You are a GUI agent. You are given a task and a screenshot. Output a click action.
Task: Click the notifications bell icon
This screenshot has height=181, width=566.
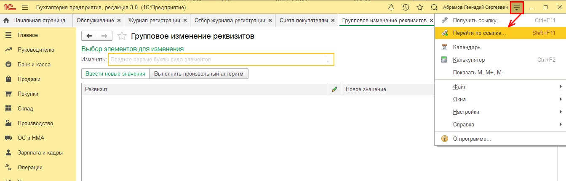(x=391, y=8)
